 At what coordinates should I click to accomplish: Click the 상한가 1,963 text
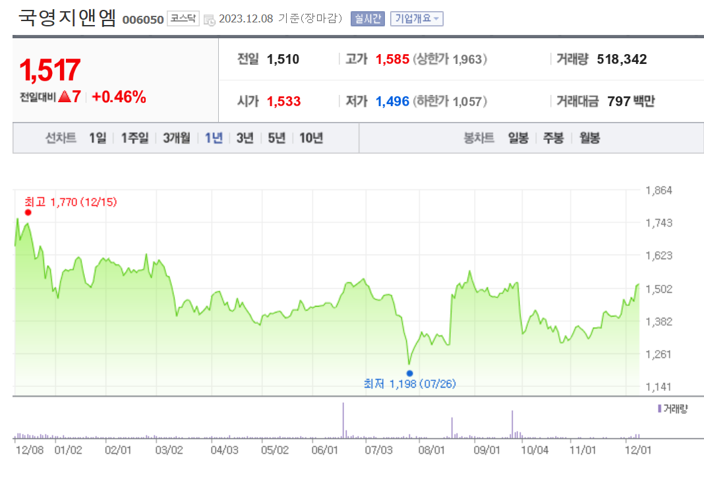tap(450, 59)
